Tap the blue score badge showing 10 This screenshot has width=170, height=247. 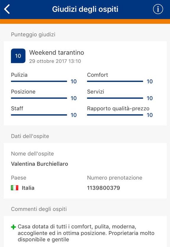point(18,56)
